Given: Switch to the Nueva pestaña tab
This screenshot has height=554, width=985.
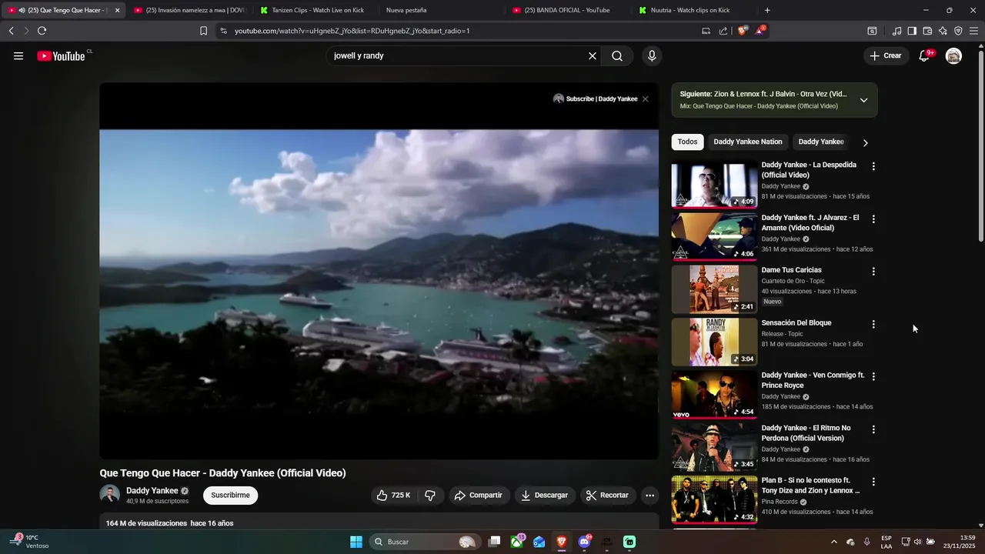Looking at the screenshot, I should pyautogui.click(x=440, y=10).
